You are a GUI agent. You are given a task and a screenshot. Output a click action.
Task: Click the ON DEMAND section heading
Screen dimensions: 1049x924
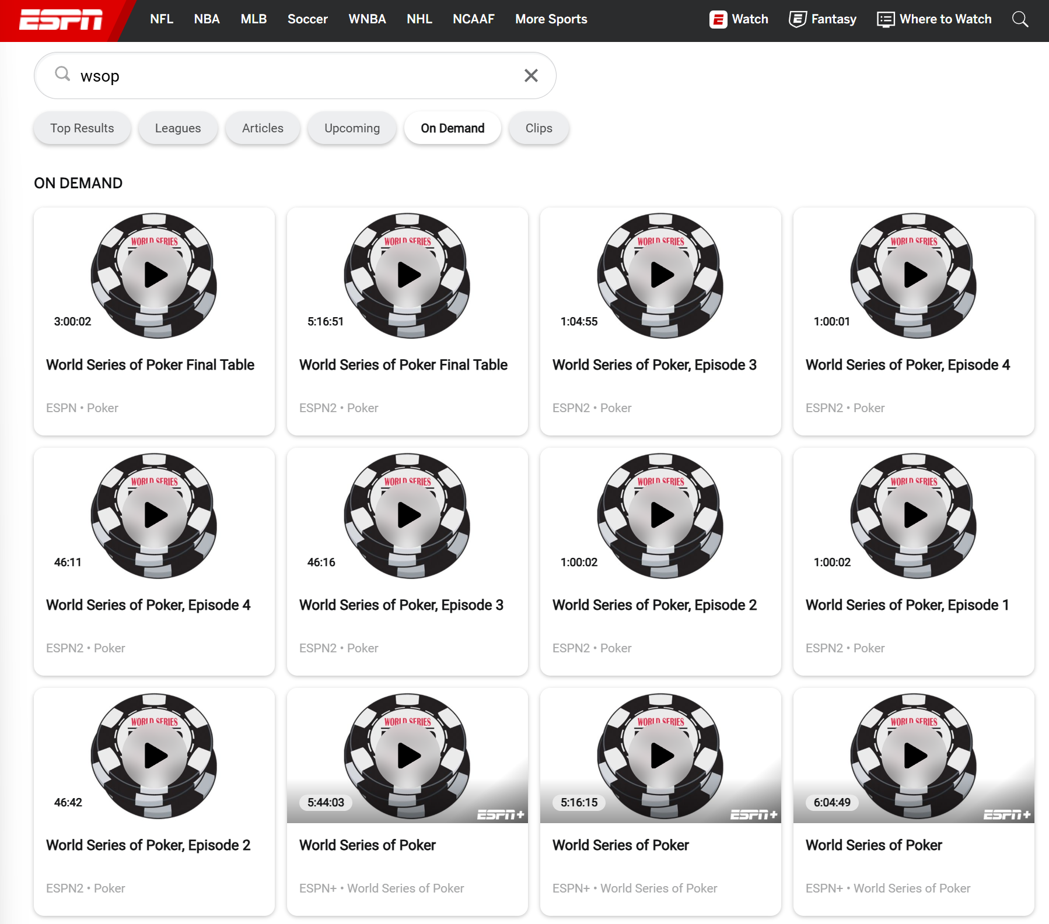click(78, 183)
